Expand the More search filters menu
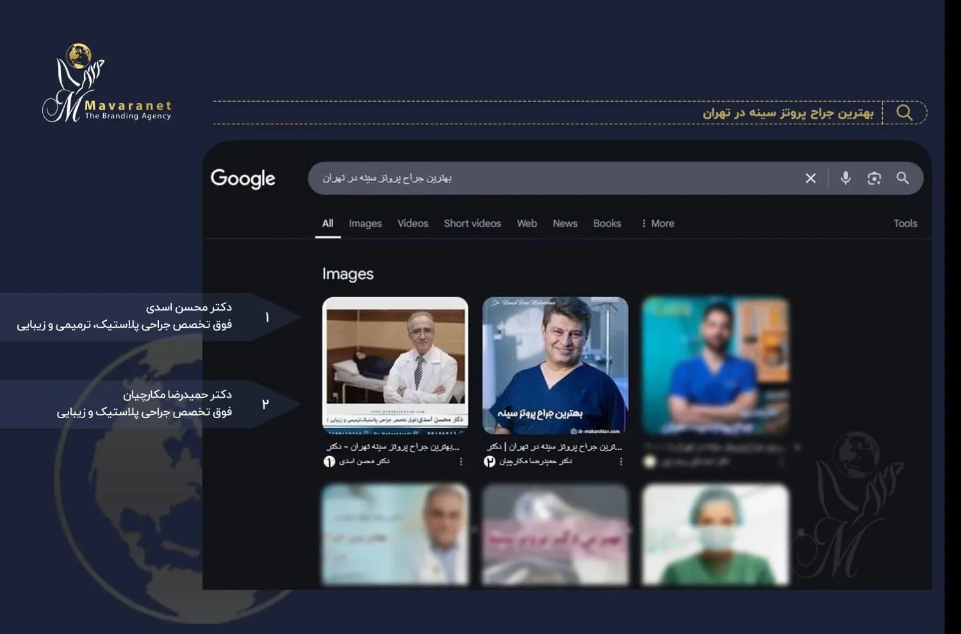Screen dimensions: 961x634 [658, 224]
